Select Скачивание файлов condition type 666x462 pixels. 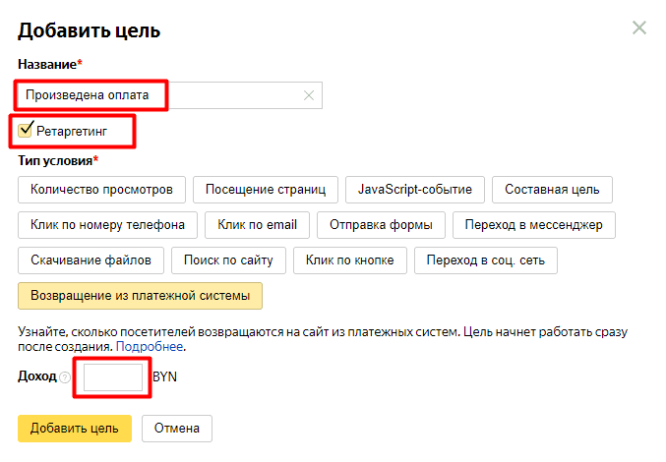coord(90,260)
